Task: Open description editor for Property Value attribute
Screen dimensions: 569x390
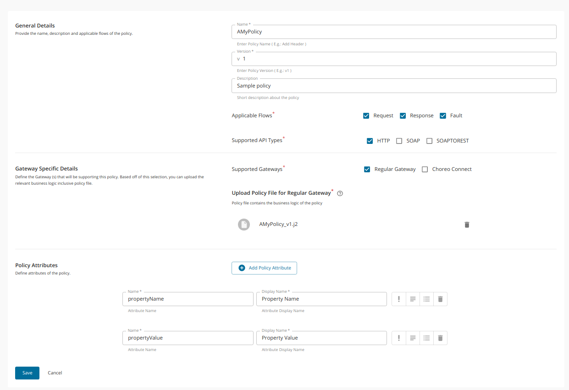Action: click(x=412, y=338)
